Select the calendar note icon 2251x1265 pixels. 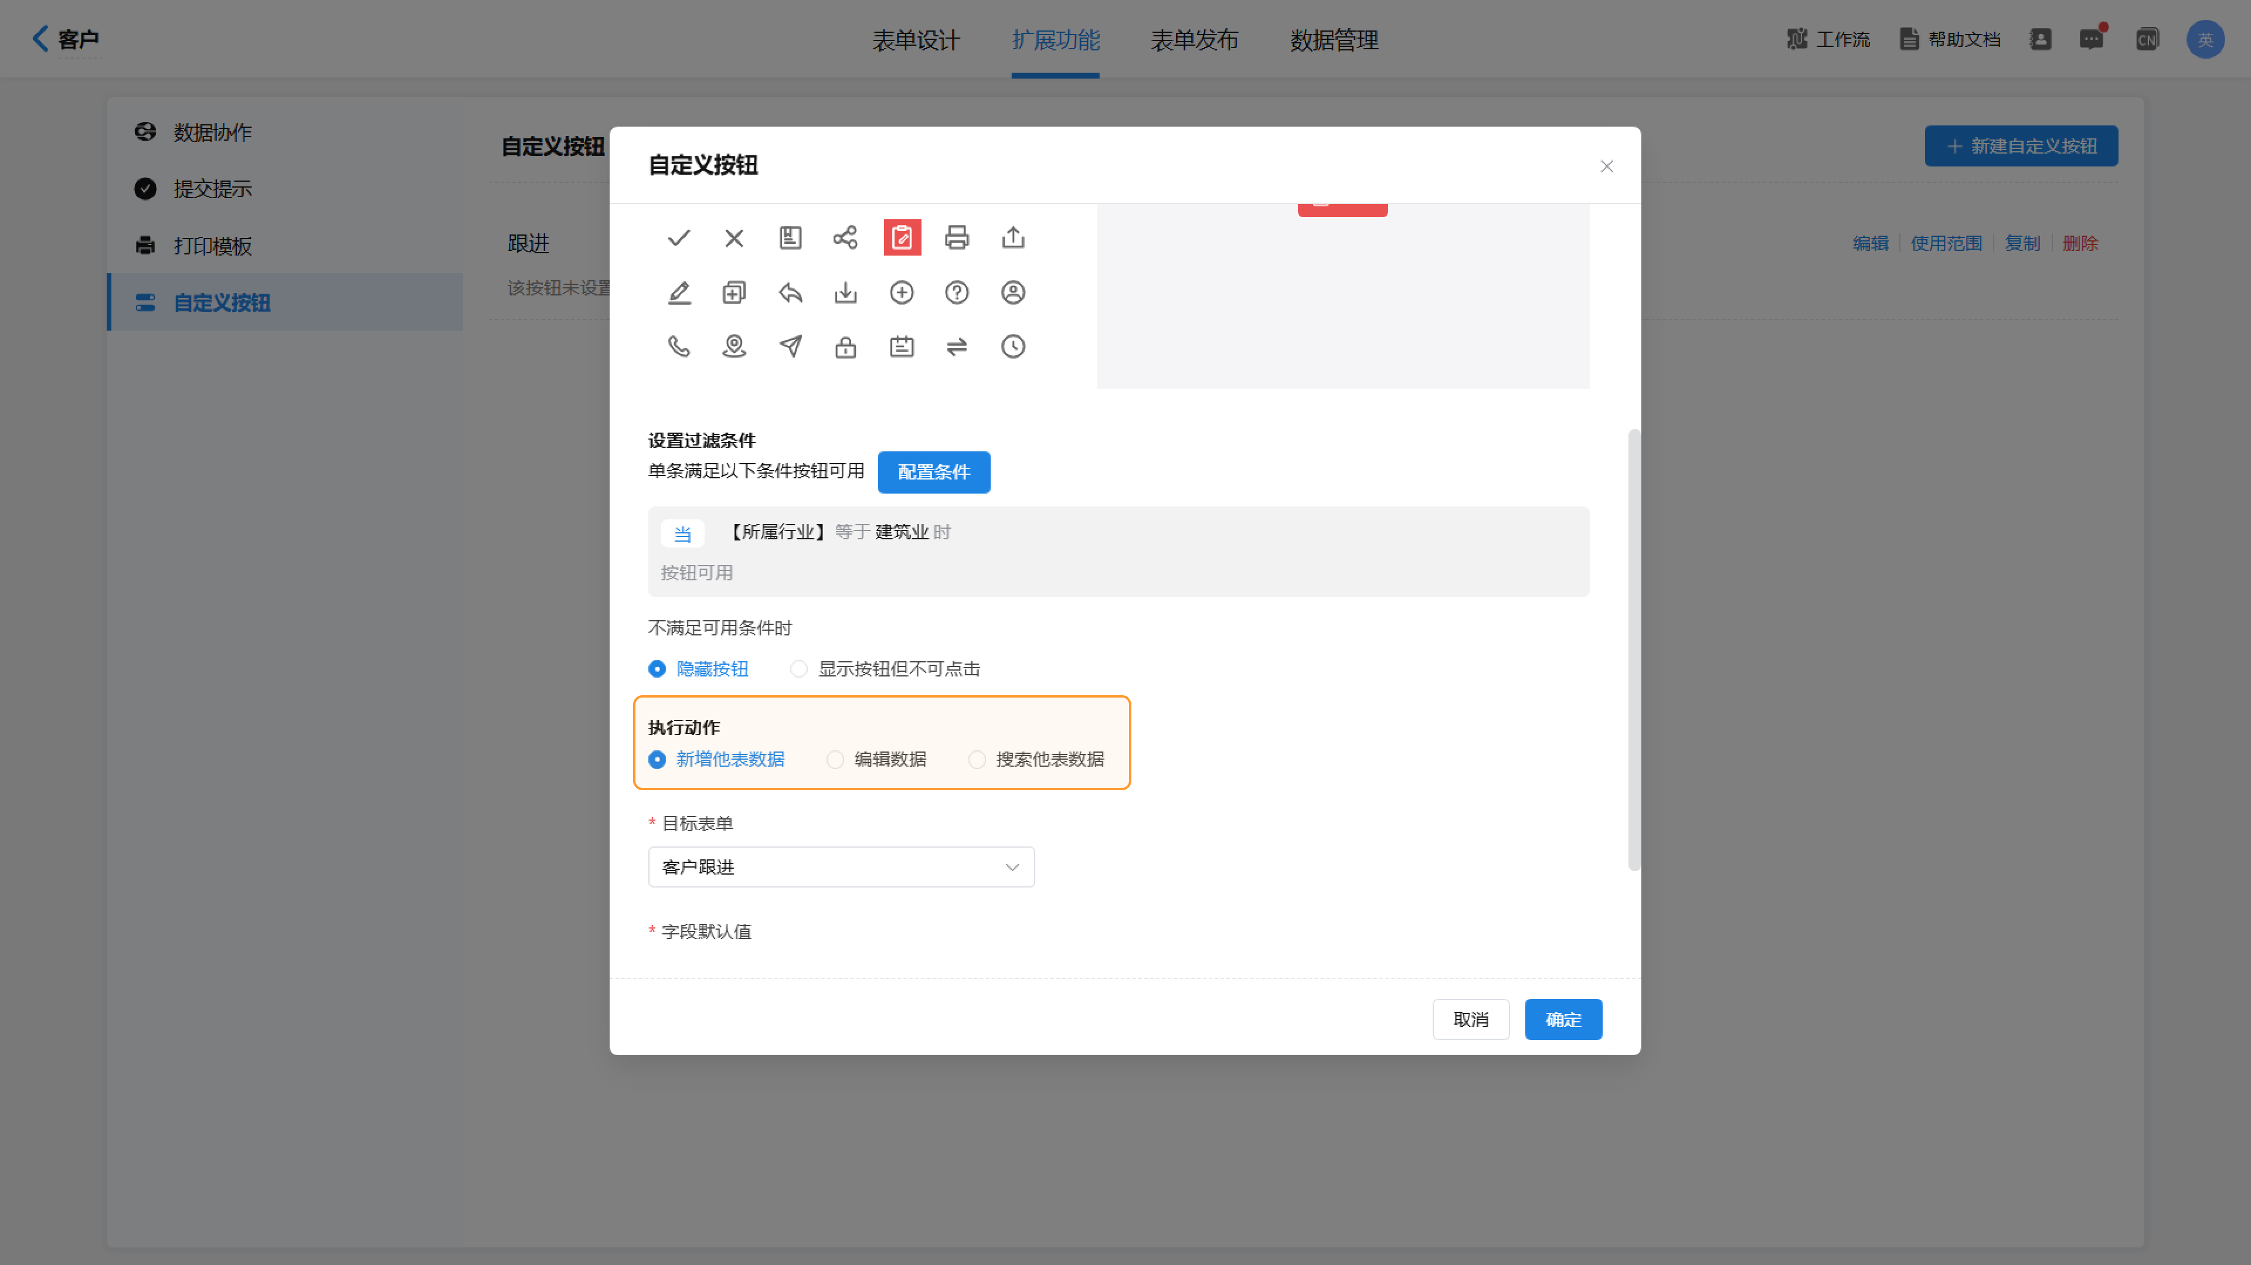902,347
